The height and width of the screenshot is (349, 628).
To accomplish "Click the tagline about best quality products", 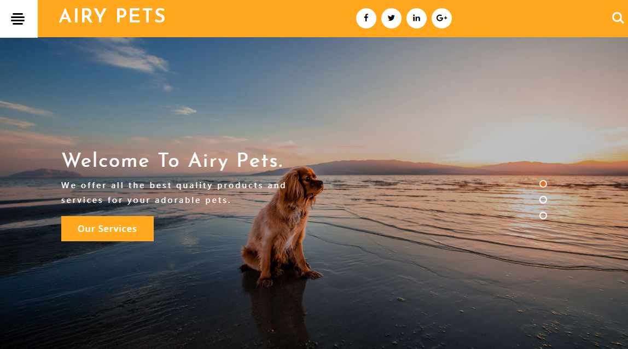I will tap(173, 193).
